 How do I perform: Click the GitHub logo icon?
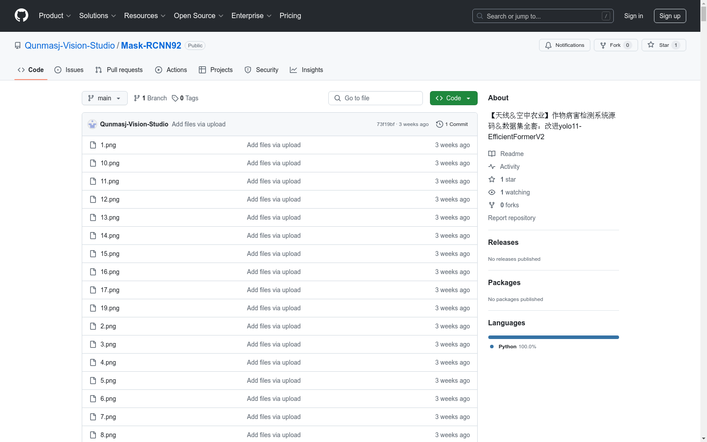tap(21, 15)
